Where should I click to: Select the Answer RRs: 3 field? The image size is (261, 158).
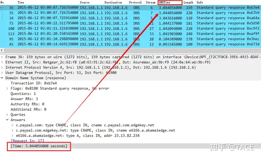pos(24,99)
